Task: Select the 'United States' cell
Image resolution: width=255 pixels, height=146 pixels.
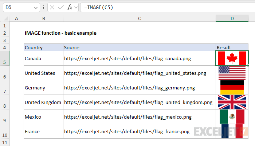Action: (43, 73)
